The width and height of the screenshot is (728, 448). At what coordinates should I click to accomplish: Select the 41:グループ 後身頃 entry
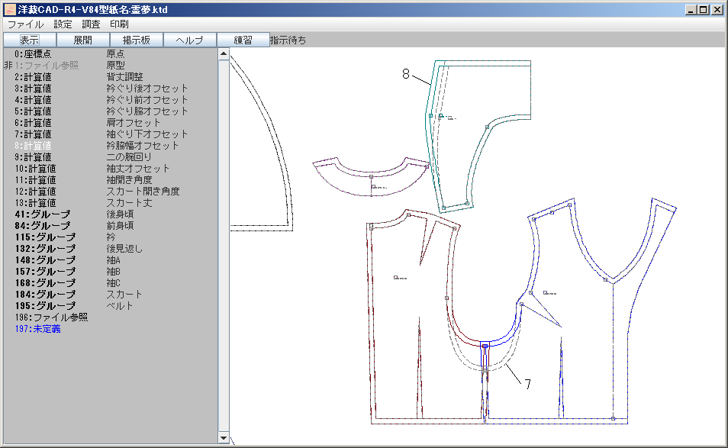[76, 214]
